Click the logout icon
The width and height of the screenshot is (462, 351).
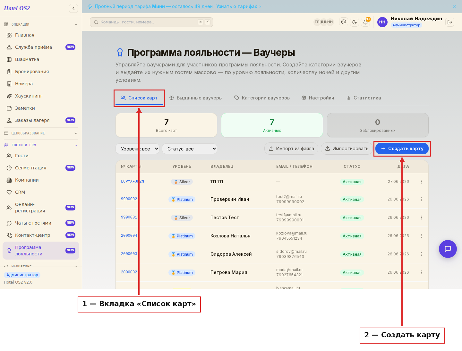point(450,22)
